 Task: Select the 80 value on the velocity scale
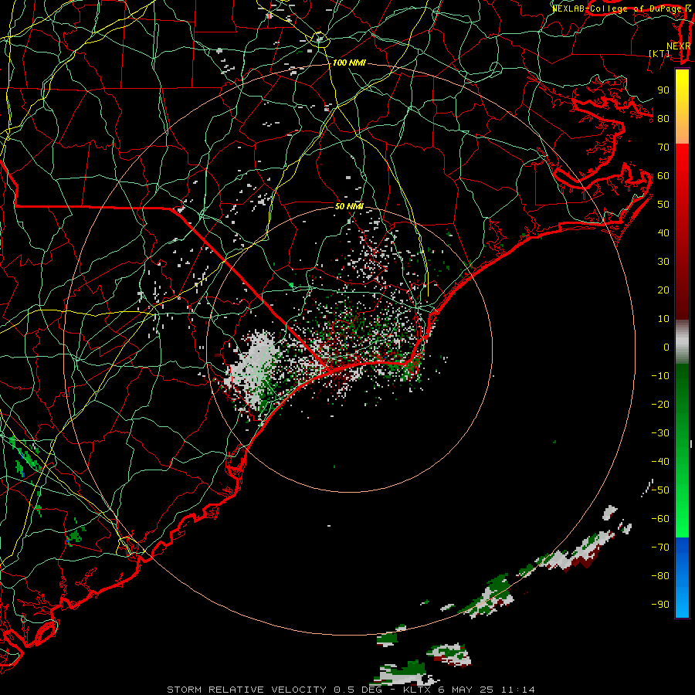pos(663,119)
